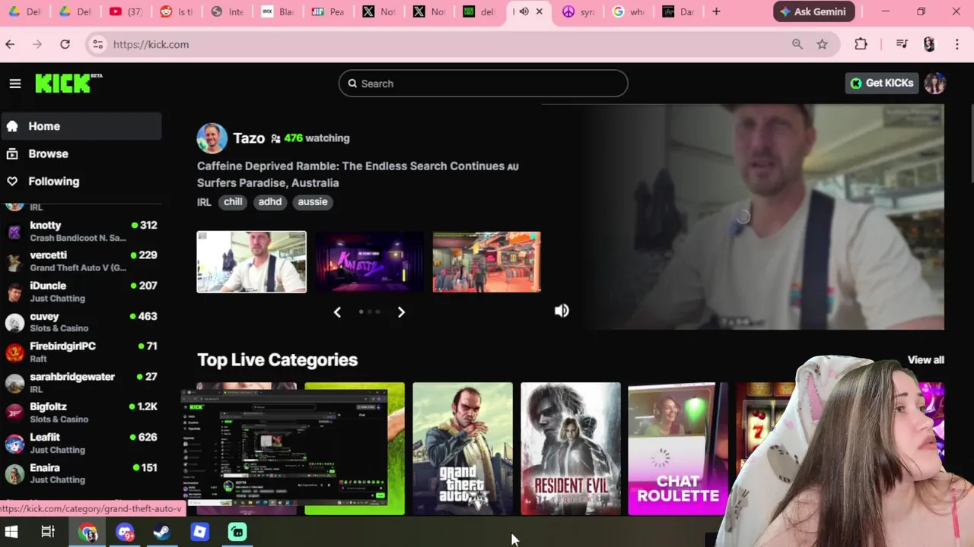Viewport: 974px width, 547px height.
Task: Open the browser zoom magnifier icon
Action: tap(797, 44)
